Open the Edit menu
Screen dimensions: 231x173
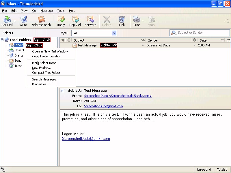tap(14, 11)
